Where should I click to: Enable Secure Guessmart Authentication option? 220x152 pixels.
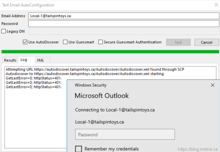101,42
